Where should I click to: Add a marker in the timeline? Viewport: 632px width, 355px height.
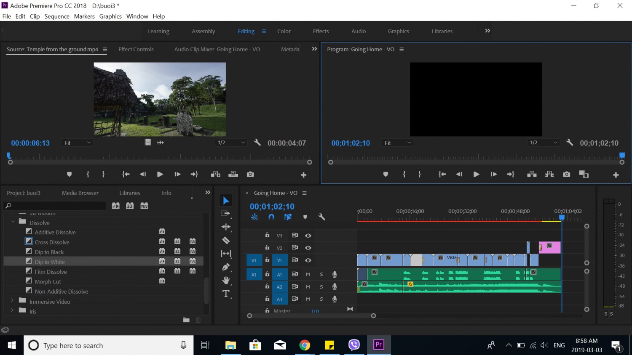305,217
